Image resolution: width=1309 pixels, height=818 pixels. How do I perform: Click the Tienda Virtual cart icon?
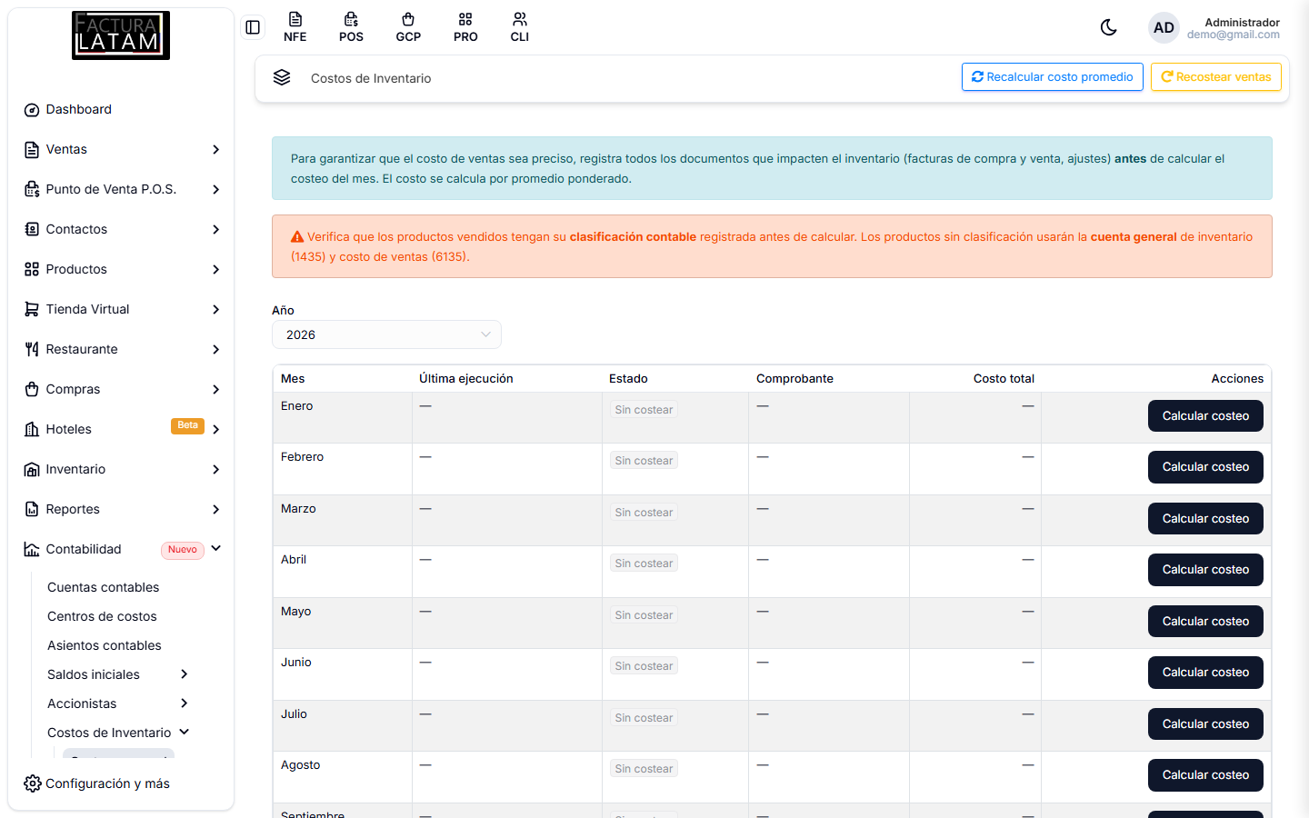[32, 309]
